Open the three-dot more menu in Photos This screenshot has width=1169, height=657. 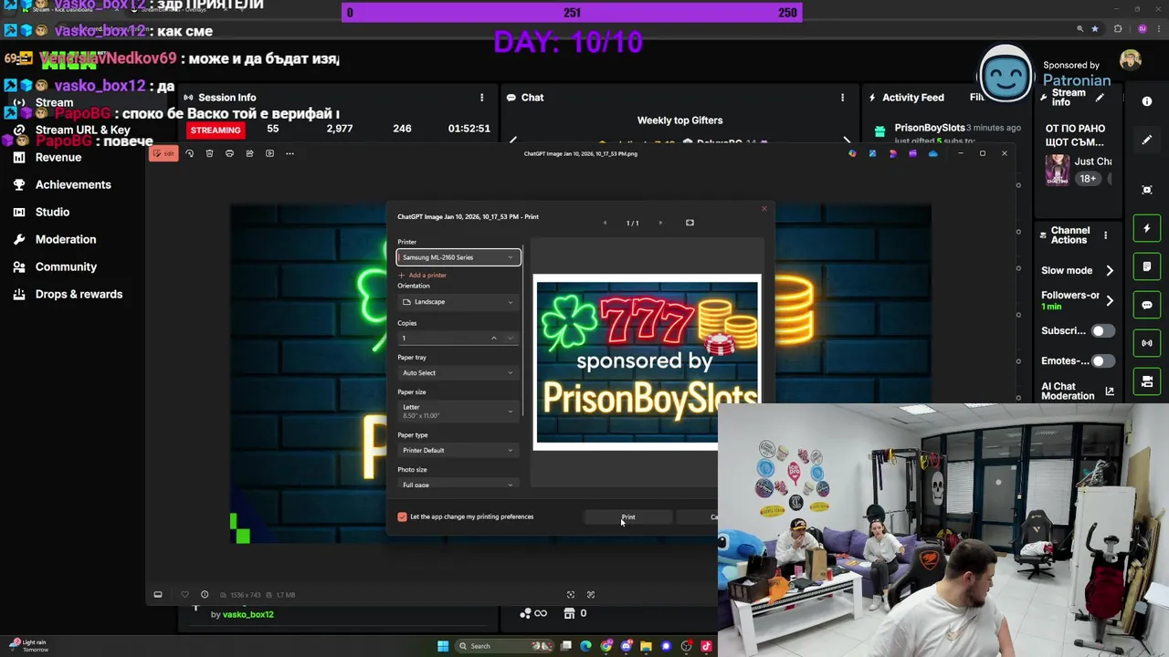coord(290,153)
